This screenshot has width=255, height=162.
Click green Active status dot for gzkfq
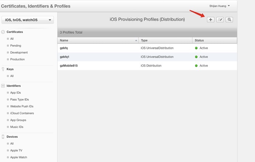tap(196, 48)
